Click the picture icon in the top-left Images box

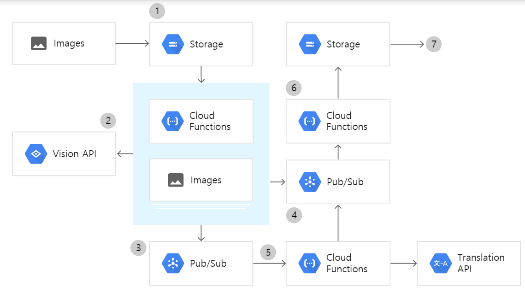pyautogui.click(x=39, y=43)
